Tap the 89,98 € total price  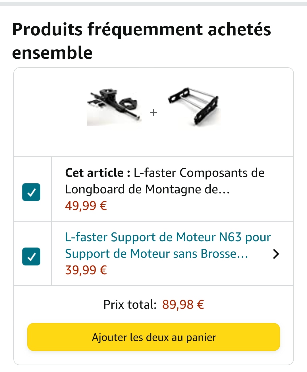[x=183, y=304]
